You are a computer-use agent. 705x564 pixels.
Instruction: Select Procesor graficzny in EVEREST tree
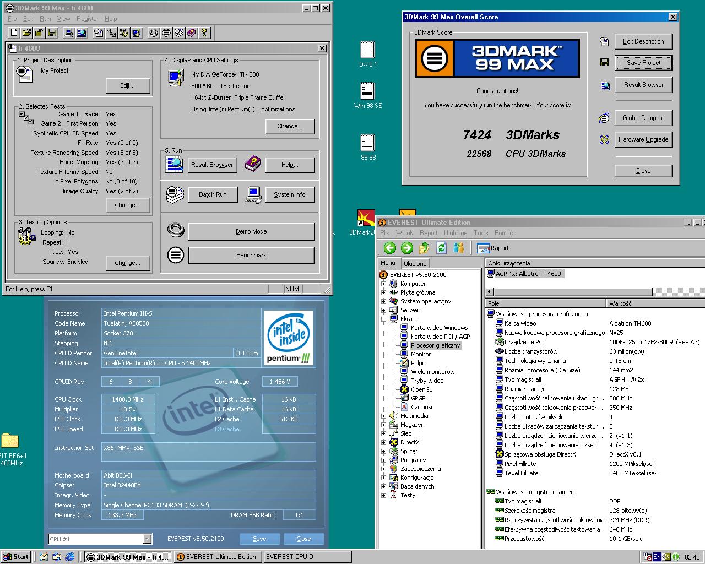tap(435, 345)
